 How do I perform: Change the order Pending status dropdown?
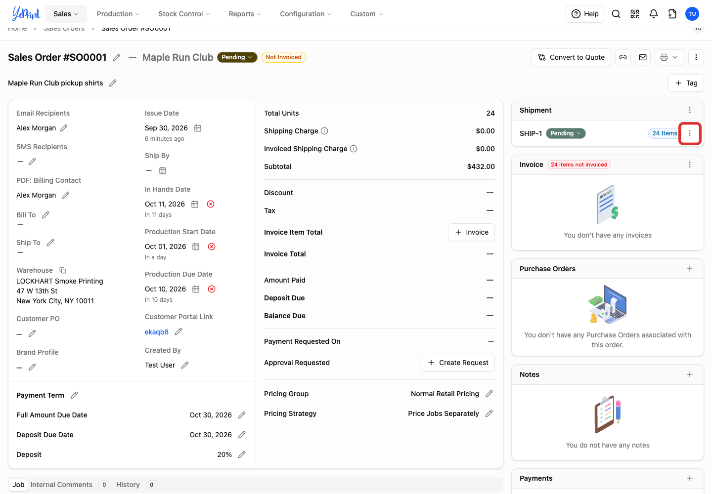[237, 57]
